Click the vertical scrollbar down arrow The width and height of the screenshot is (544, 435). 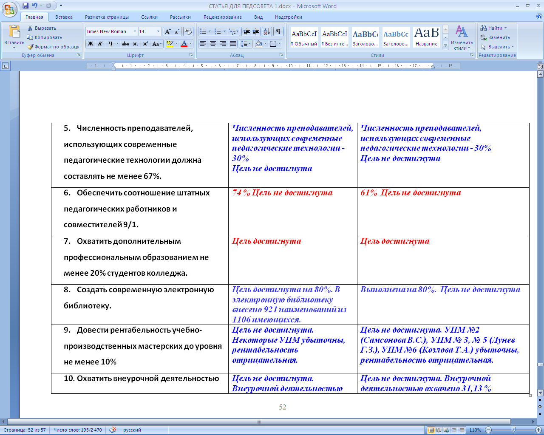point(540,393)
